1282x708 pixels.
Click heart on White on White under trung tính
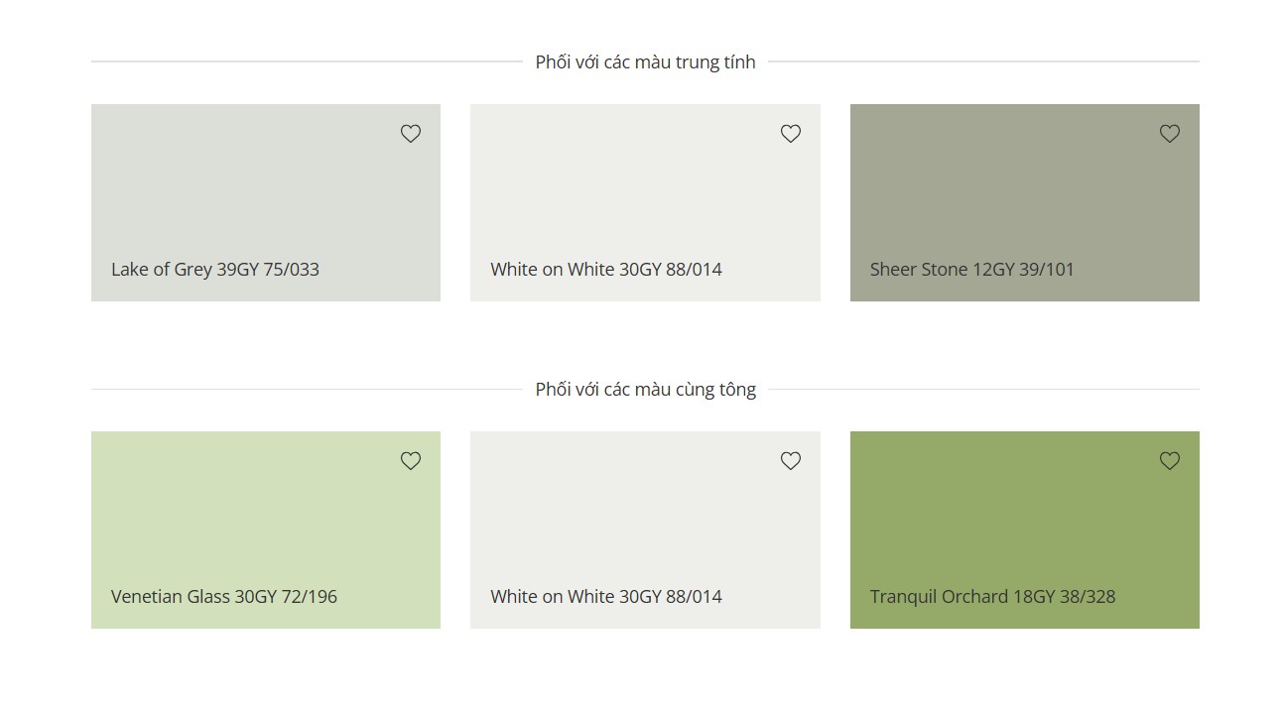click(790, 134)
